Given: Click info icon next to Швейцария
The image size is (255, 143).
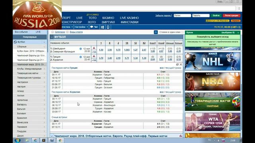Looking at the screenshot, I should coord(80,48).
